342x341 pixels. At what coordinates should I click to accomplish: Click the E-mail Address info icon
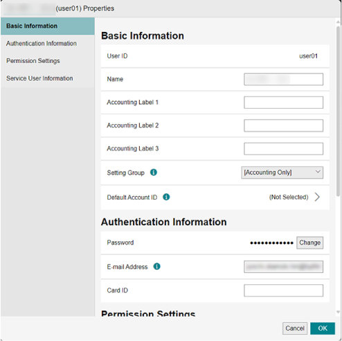[156, 266]
